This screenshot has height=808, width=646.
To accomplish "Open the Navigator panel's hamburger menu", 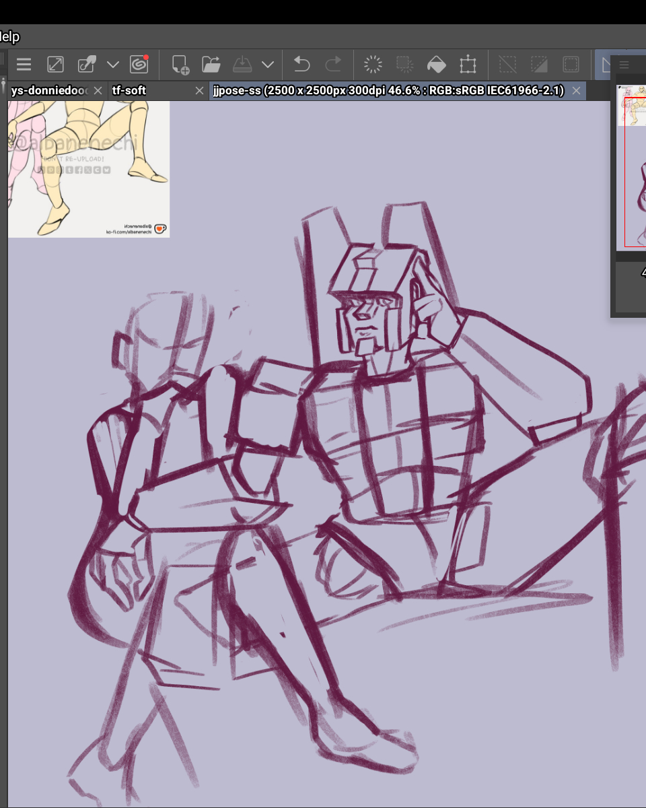I will [624, 65].
